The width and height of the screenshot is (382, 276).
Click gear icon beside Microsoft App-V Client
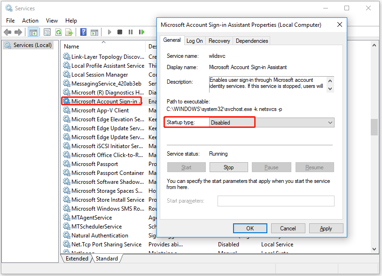(x=67, y=110)
